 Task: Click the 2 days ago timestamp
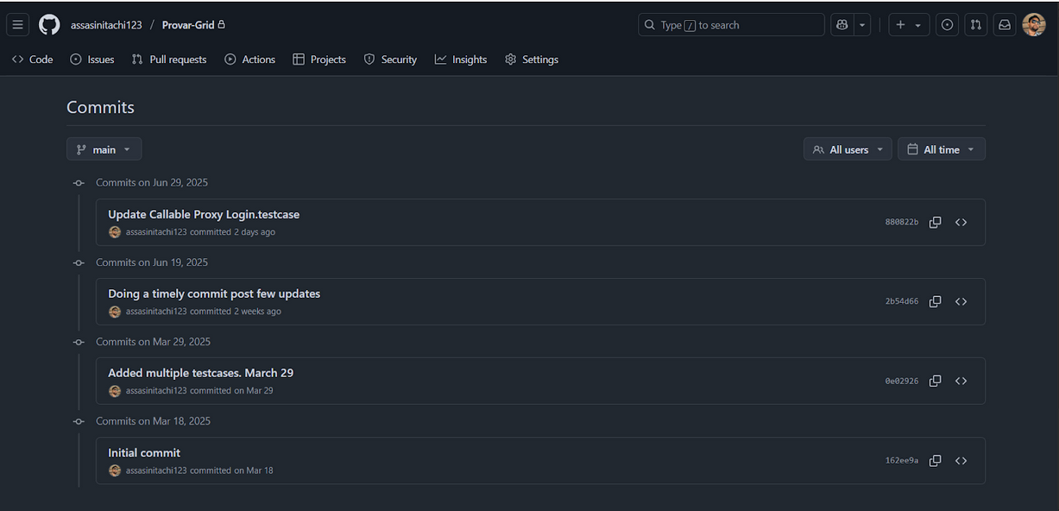point(255,232)
